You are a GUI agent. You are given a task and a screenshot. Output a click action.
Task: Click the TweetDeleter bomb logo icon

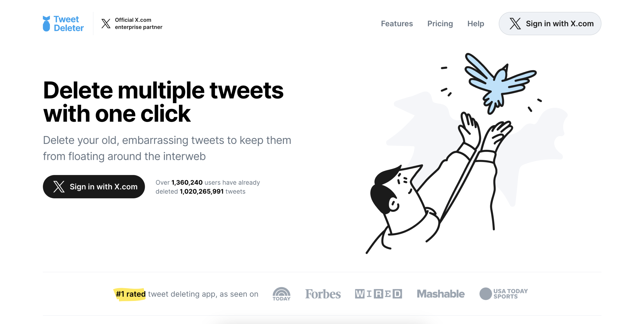pyautogui.click(x=47, y=23)
